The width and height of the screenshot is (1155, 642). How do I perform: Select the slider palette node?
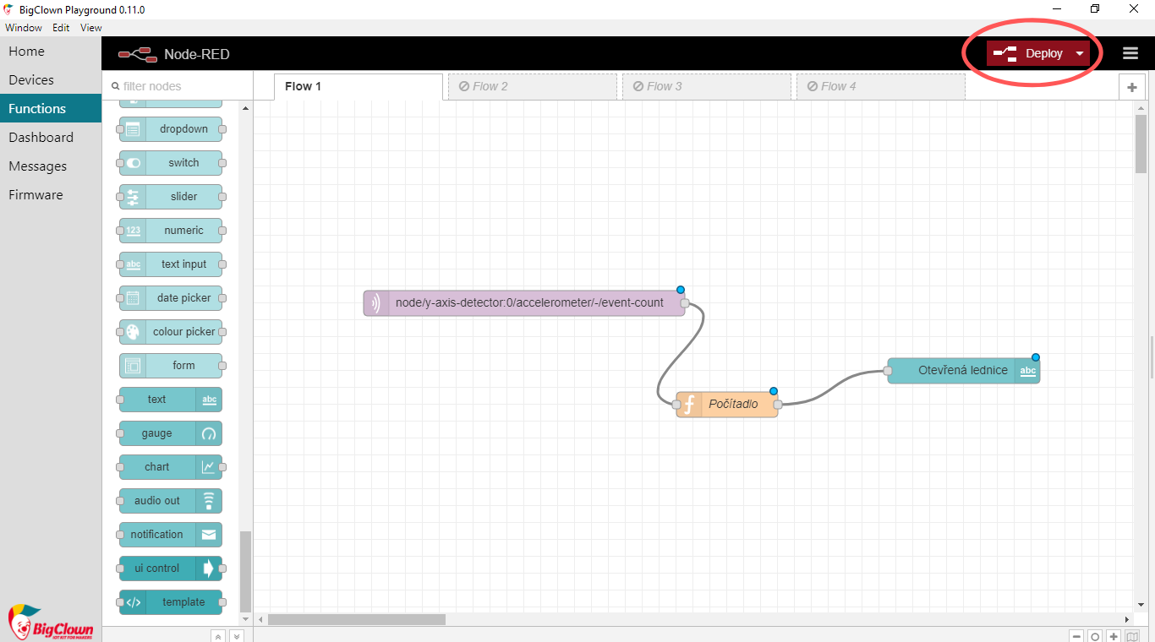click(x=171, y=197)
